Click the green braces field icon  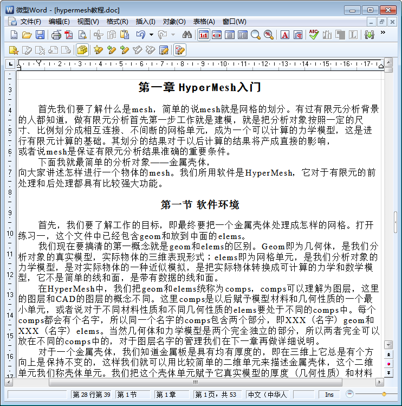point(369,35)
